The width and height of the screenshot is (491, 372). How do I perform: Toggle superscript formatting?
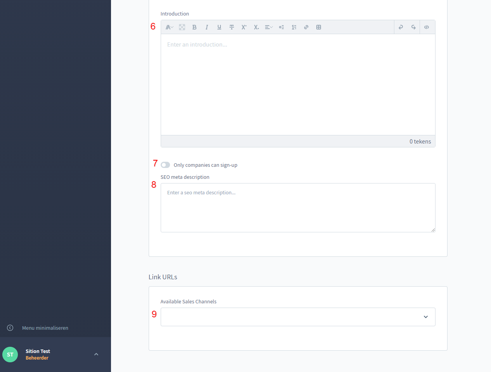coord(244,27)
